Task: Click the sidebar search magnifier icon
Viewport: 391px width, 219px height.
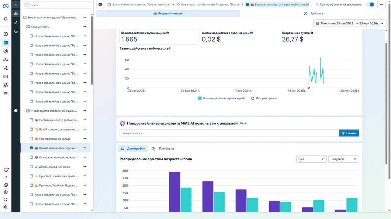Action: point(6,200)
